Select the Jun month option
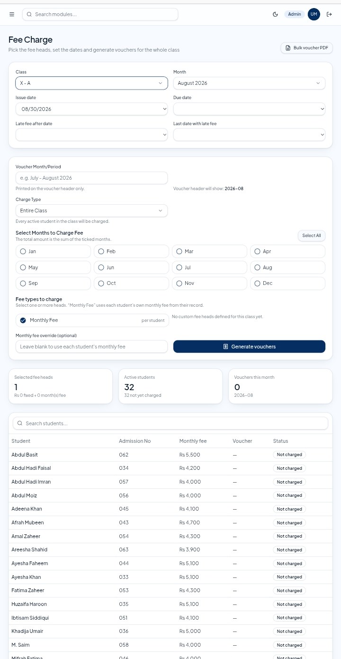 point(131,267)
